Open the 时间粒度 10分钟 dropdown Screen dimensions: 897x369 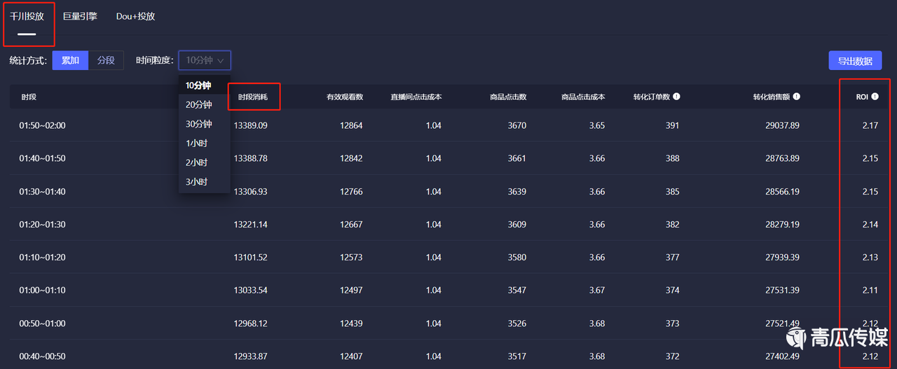click(x=204, y=61)
